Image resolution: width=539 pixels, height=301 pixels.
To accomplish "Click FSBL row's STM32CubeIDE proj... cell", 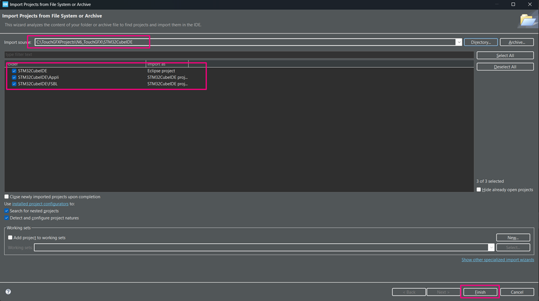I will click(x=168, y=84).
